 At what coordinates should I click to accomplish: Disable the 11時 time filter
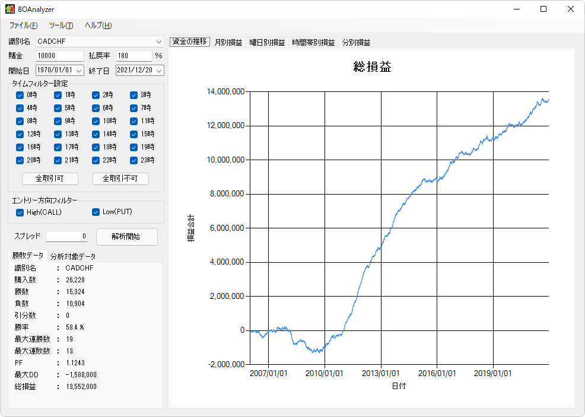pos(134,121)
